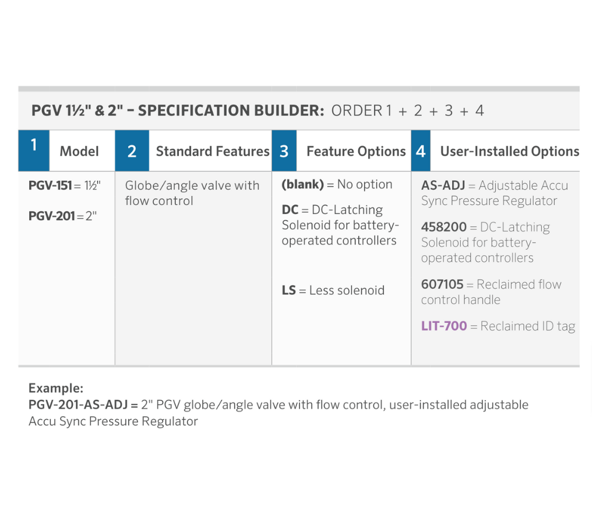The image size is (606, 513).
Task: Select the Standard Features column header
Action: 212,152
